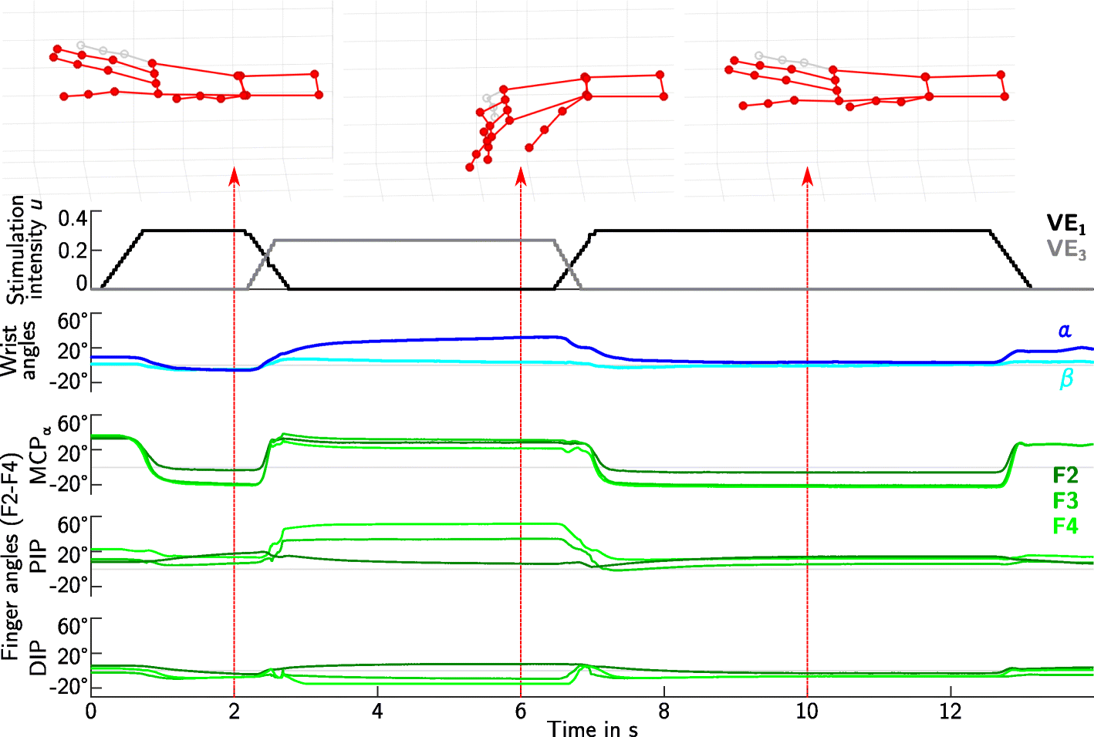Click the grey VE3 legend label
Viewport: 1094px width, 737px height.
1066,249
